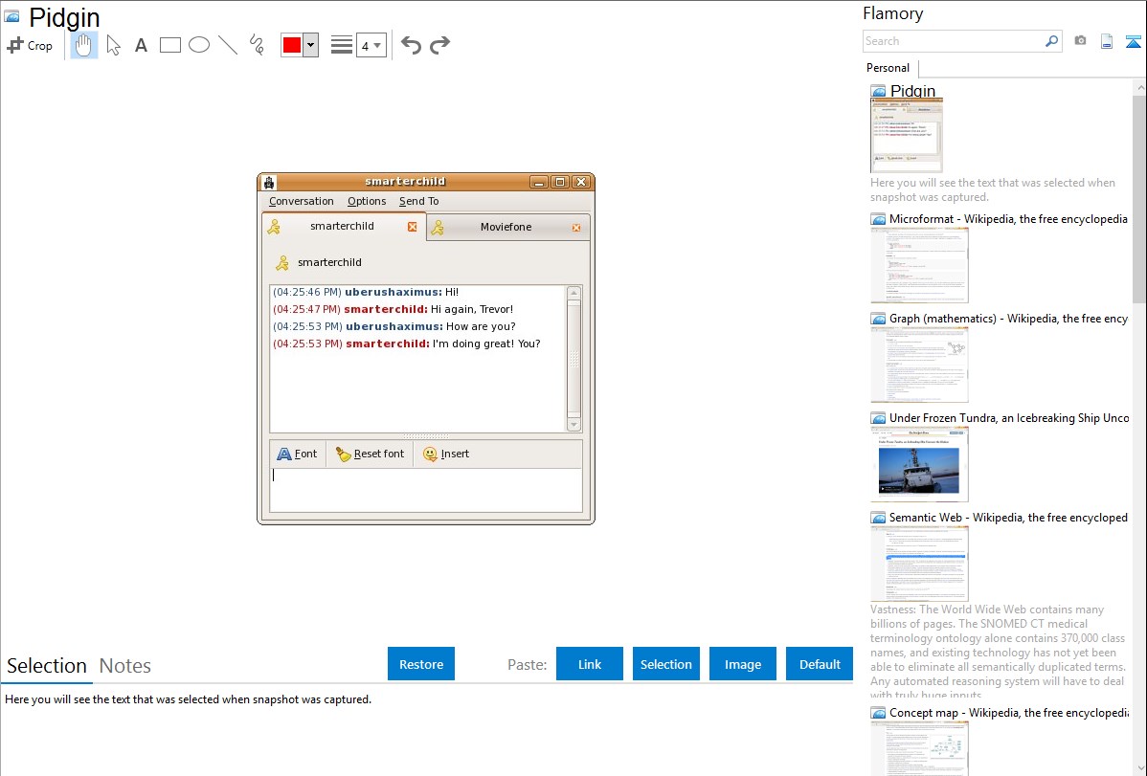The height and width of the screenshot is (776, 1147).
Task: Switch to the smarterchild chat tab
Action: tap(342, 226)
